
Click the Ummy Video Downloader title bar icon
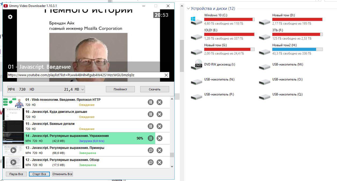click(6, 6)
